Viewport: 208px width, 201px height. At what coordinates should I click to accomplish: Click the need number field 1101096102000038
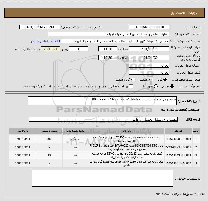149,27
